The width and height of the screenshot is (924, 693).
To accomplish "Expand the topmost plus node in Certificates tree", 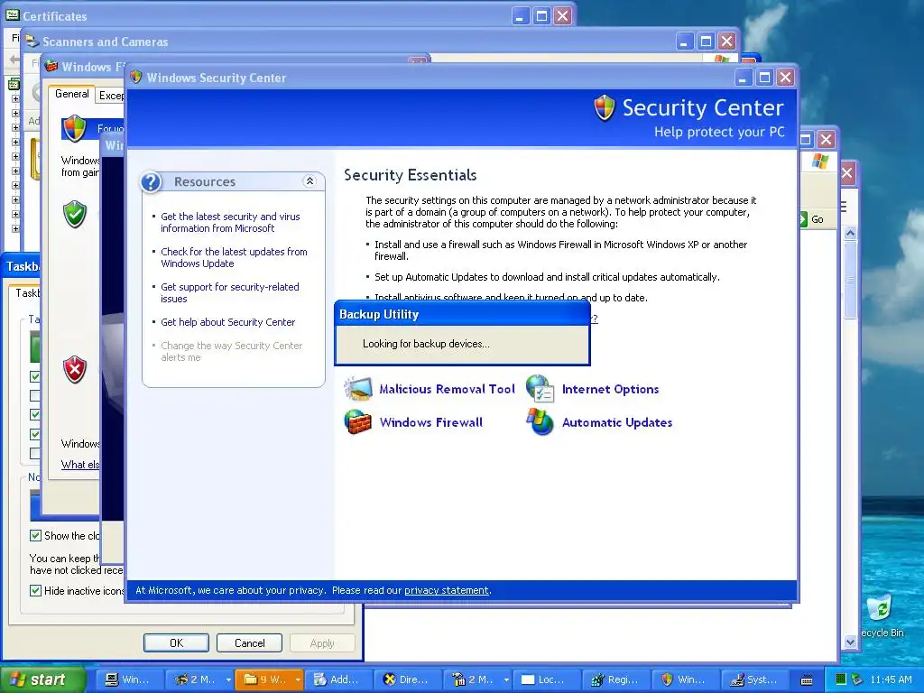I will (x=16, y=99).
